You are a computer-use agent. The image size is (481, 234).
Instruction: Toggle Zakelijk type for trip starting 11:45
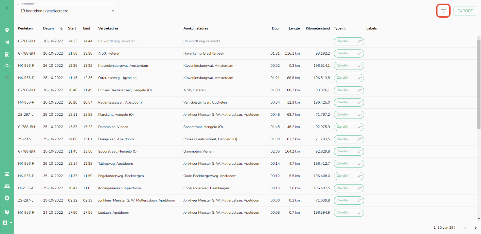[x=349, y=151]
